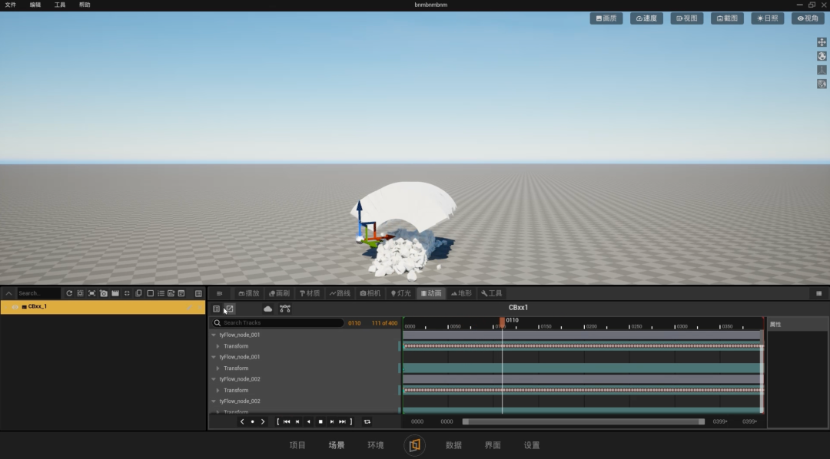
Task: Click the pencil edit icon on CBxx_1 row
Action: click(190, 307)
